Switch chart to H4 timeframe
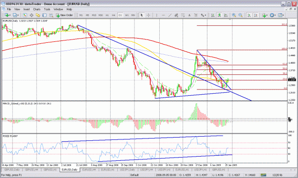The image size is (298, 178). (113, 15)
